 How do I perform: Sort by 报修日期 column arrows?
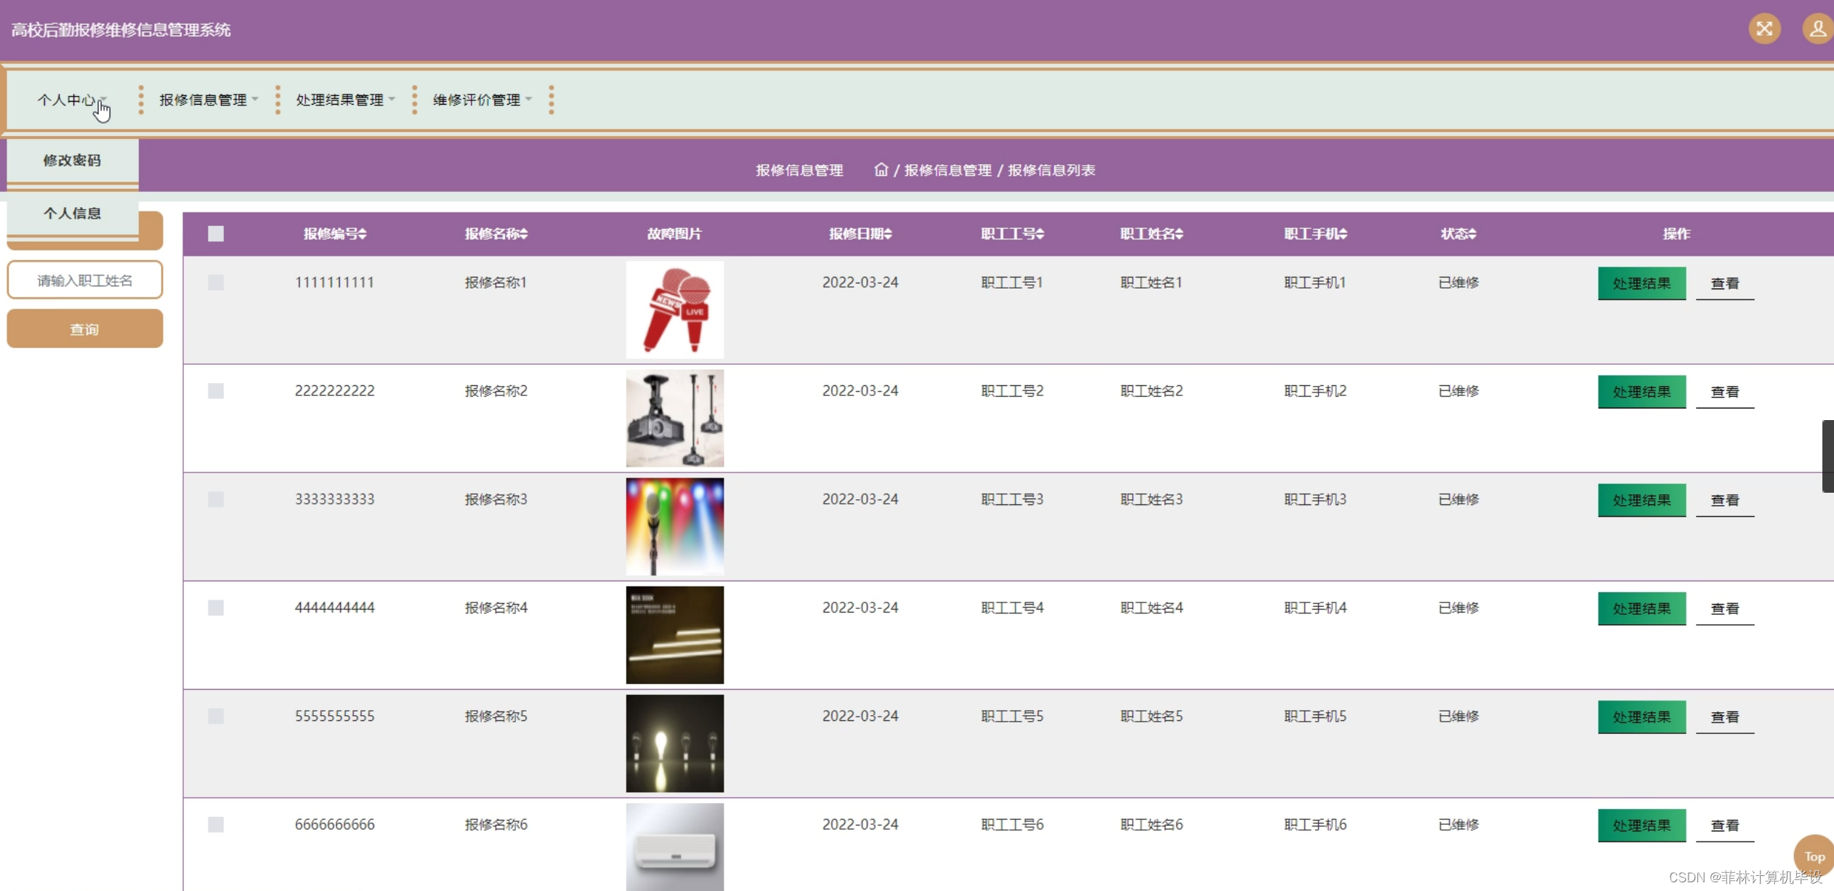tap(888, 233)
